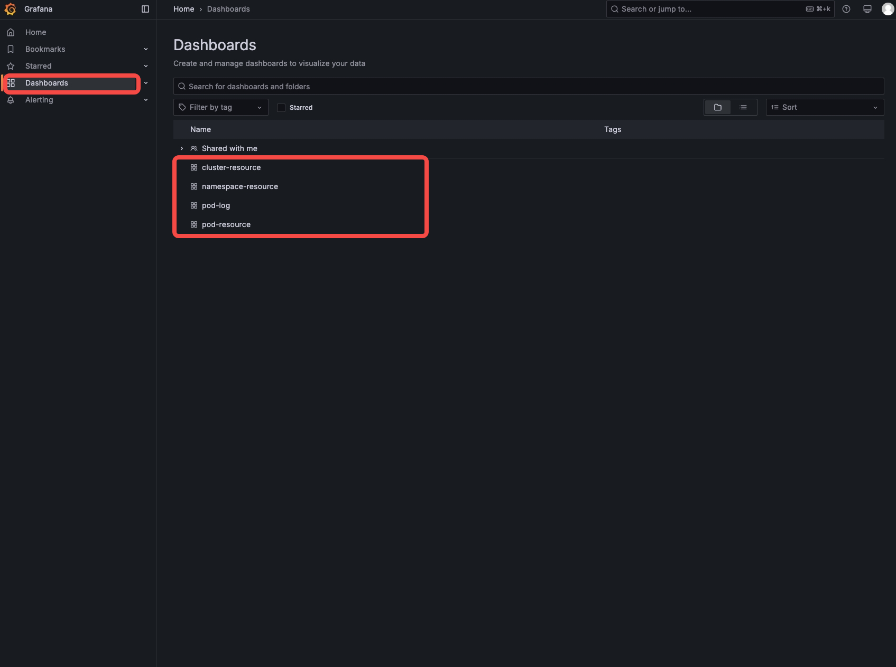Expand the Shared with me folder

pyautogui.click(x=182, y=148)
